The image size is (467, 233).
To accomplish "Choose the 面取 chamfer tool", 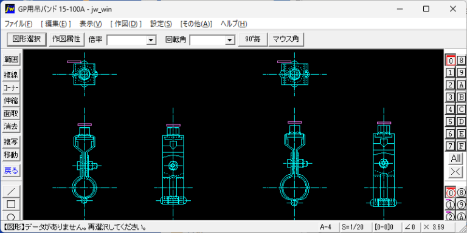I will coord(11,113).
